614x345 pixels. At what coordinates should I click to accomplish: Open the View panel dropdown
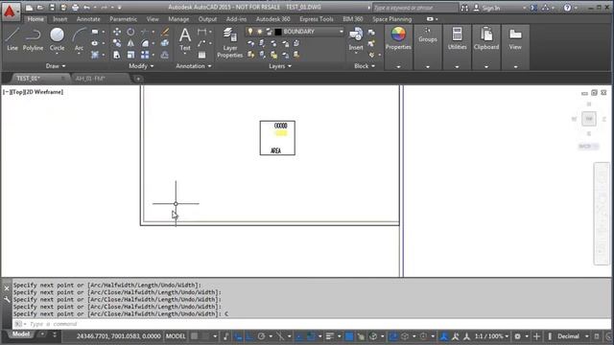point(515,67)
